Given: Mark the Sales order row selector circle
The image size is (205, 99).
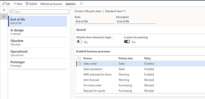Looking at the screenshot, I should click(79, 64).
